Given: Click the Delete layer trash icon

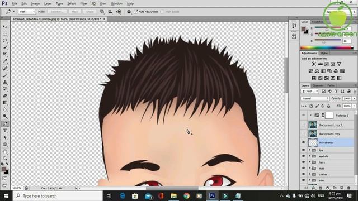Looking at the screenshot, I should click(x=348, y=188).
